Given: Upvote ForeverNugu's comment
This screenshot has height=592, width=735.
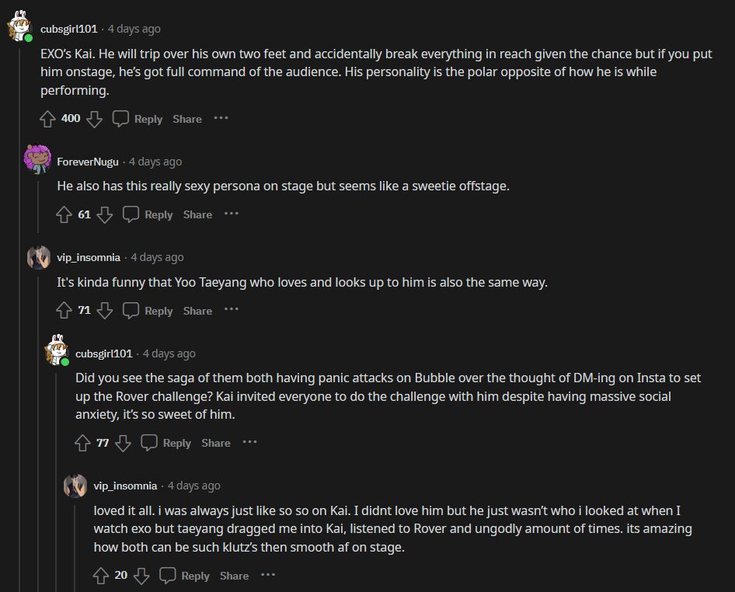Looking at the screenshot, I should (x=64, y=214).
